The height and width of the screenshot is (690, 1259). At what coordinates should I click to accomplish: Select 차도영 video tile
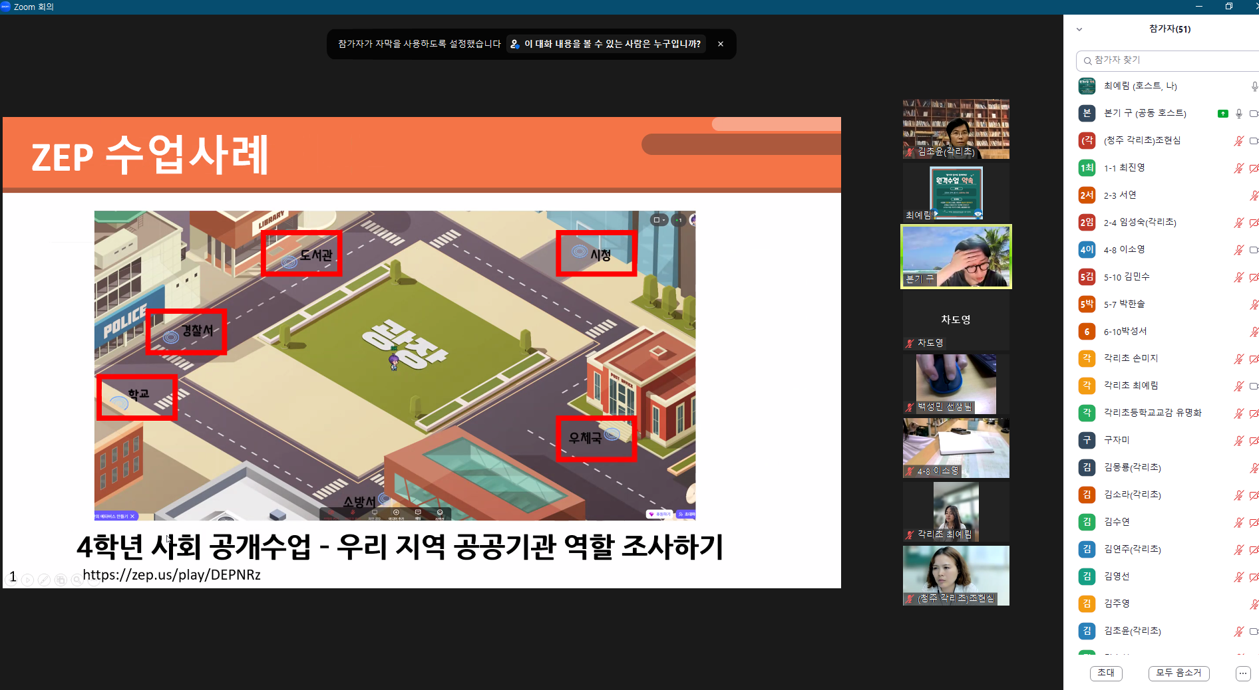[956, 320]
